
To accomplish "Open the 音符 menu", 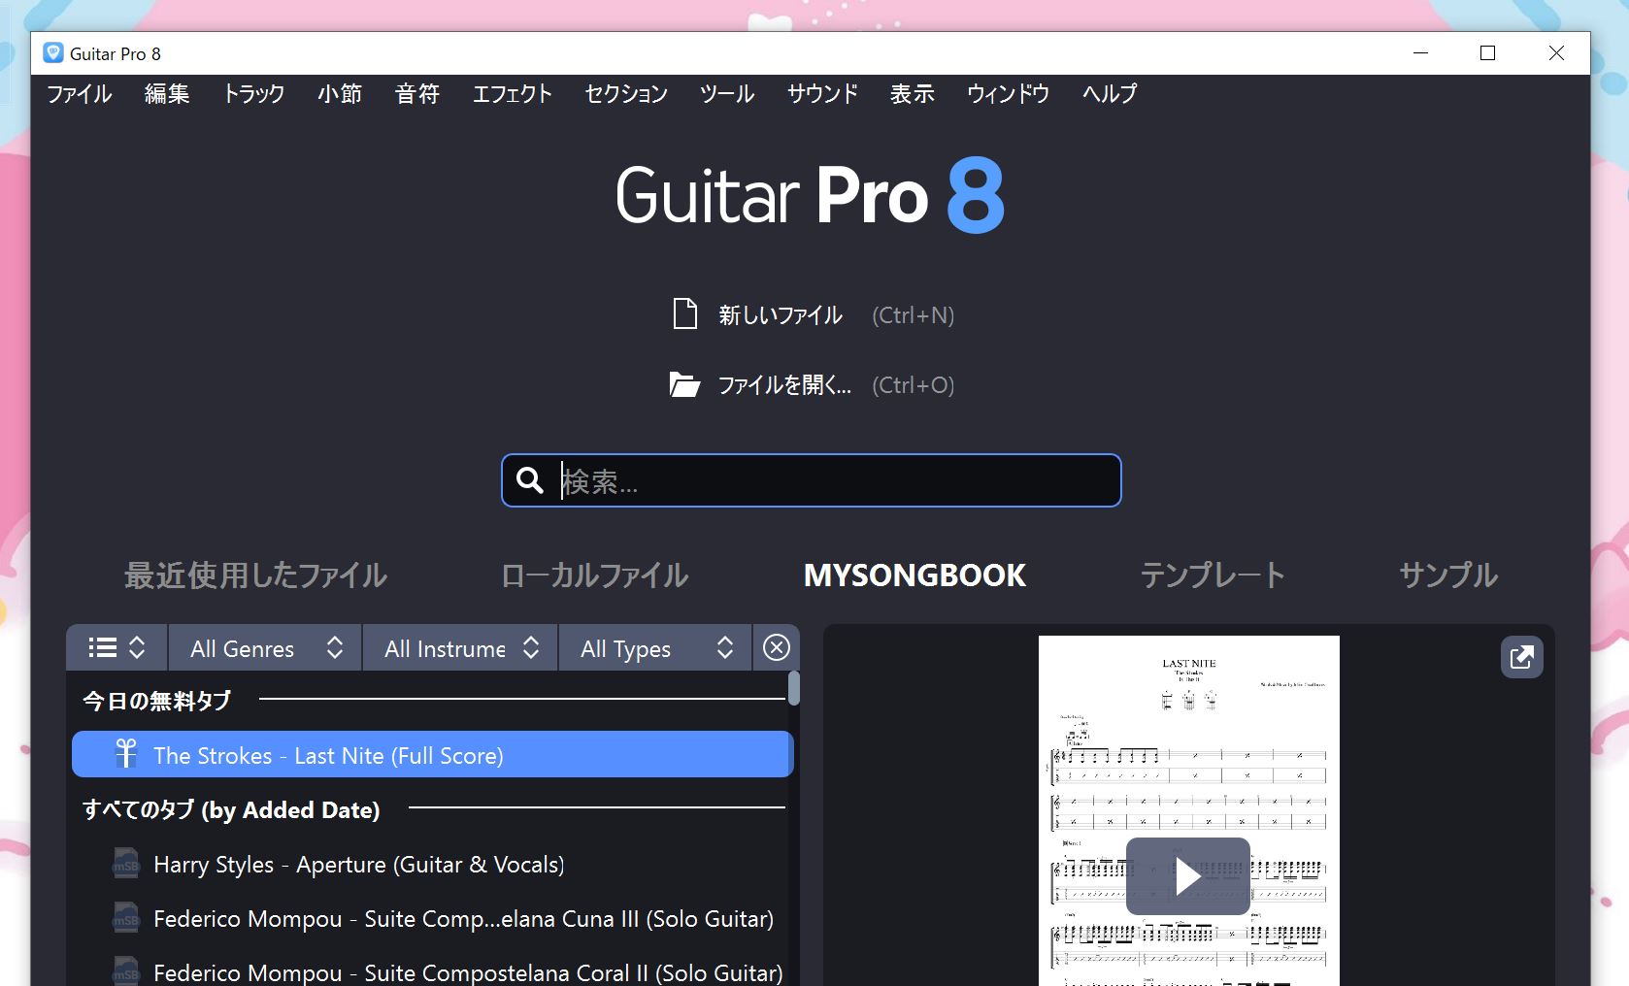I will pyautogui.click(x=417, y=94).
